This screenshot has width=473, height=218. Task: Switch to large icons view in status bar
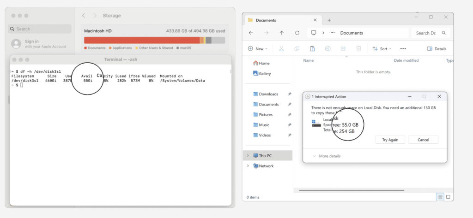pos(448,197)
